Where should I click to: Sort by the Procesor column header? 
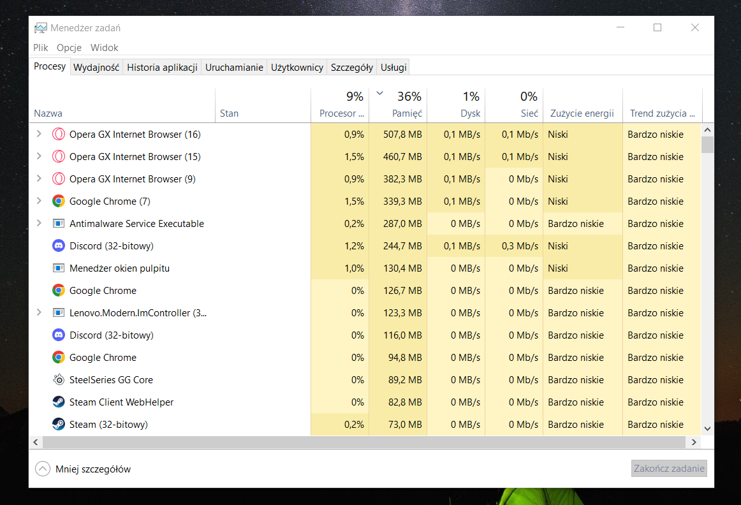[x=340, y=105]
